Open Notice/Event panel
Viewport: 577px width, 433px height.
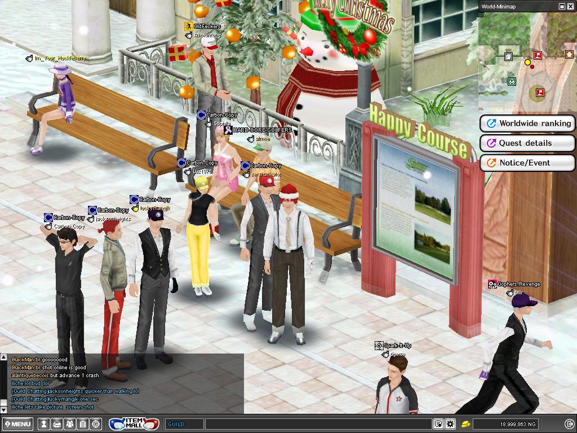click(527, 163)
